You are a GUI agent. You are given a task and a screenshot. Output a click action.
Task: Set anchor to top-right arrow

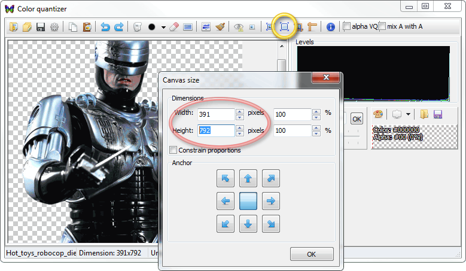point(271,178)
